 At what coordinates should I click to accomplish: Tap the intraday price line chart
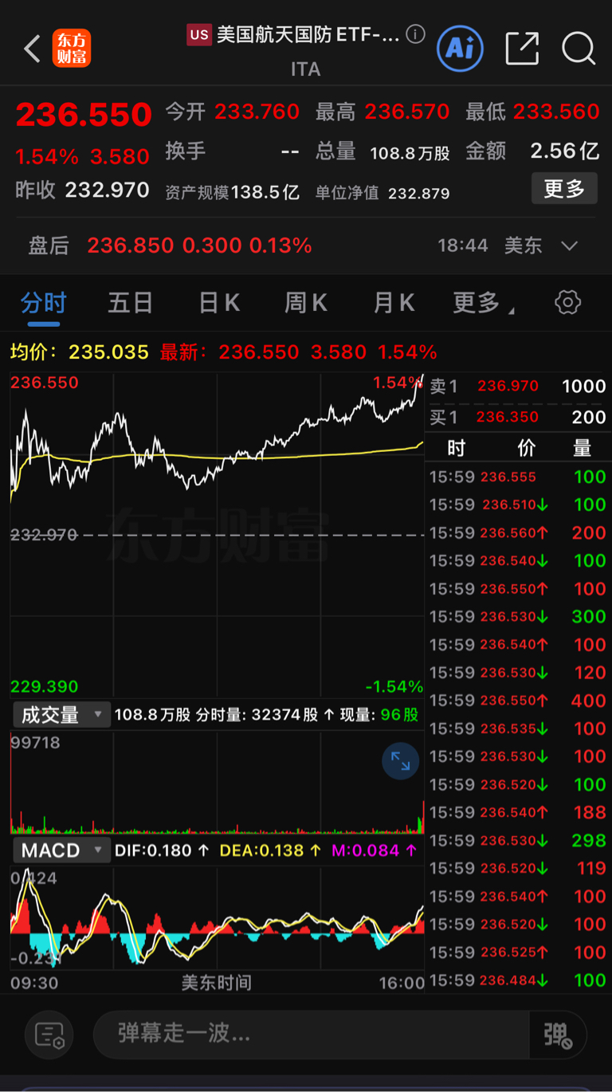pyautogui.click(x=217, y=534)
